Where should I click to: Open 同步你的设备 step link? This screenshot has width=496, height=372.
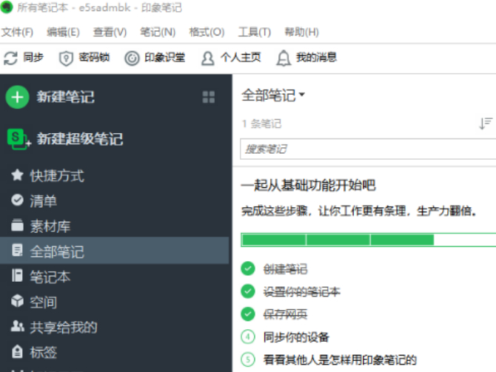click(296, 337)
